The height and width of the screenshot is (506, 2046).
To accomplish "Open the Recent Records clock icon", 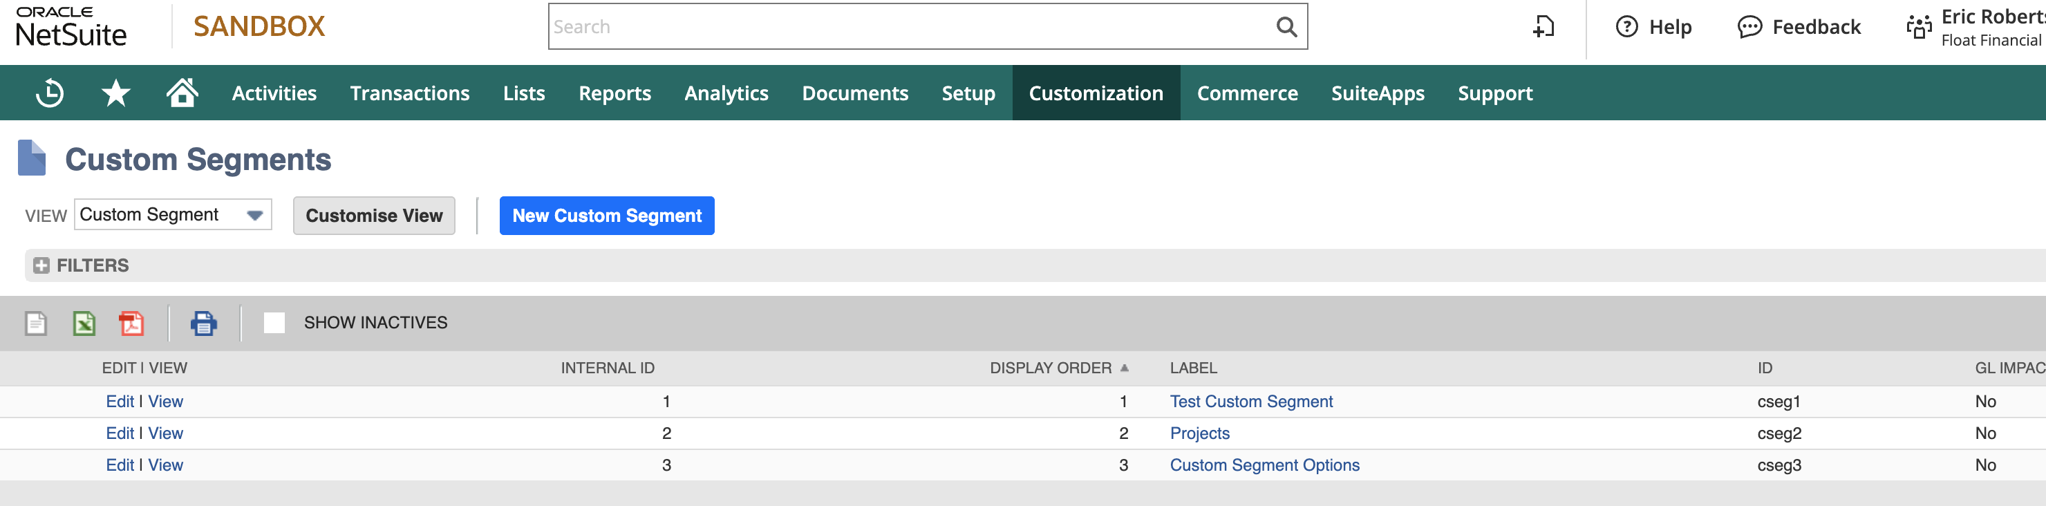I will click(49, 93).
